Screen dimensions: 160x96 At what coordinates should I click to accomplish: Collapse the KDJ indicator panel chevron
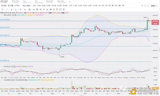[2, 66]
